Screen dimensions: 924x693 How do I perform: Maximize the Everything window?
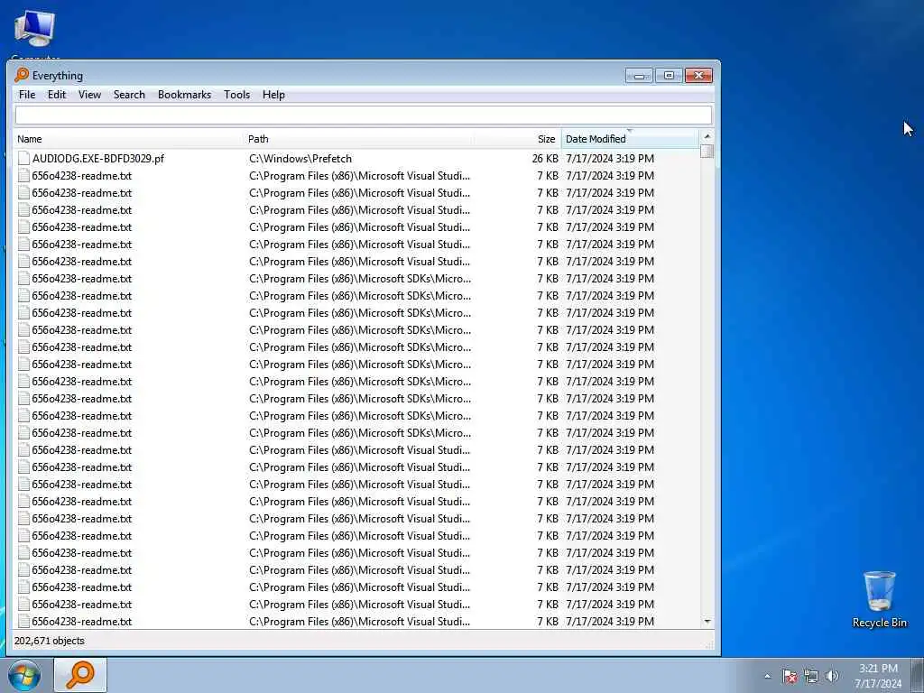point(669,76)
